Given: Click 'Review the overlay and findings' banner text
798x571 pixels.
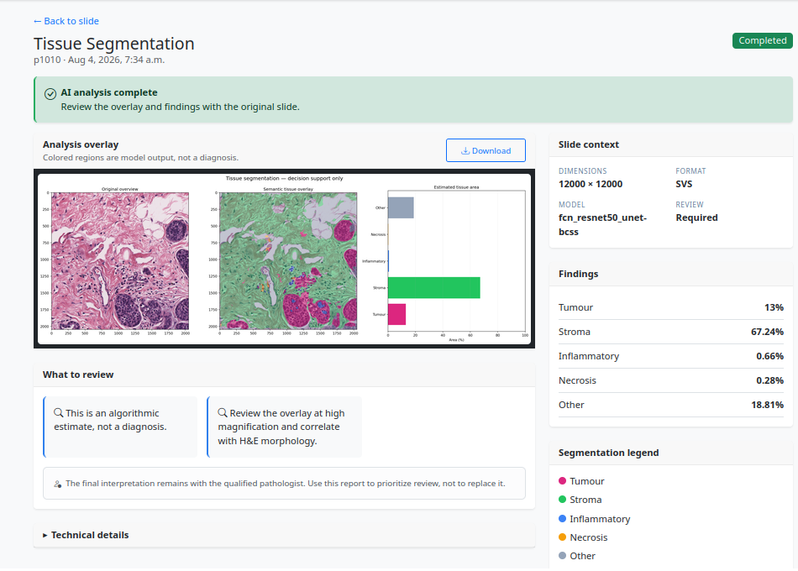Looking at the screenshot, I should tap(180, 107).
